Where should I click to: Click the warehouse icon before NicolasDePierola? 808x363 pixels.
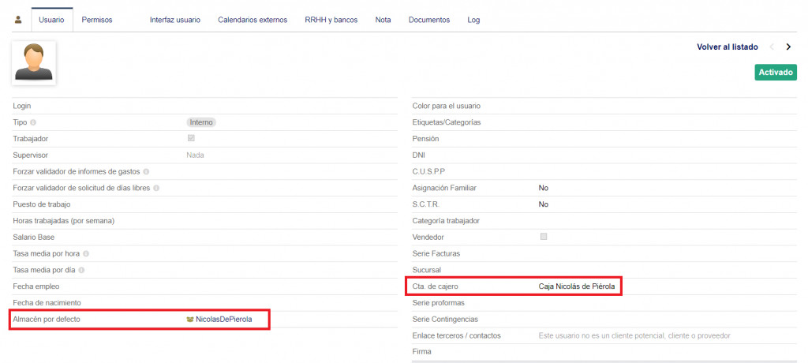tap(190, 320)
